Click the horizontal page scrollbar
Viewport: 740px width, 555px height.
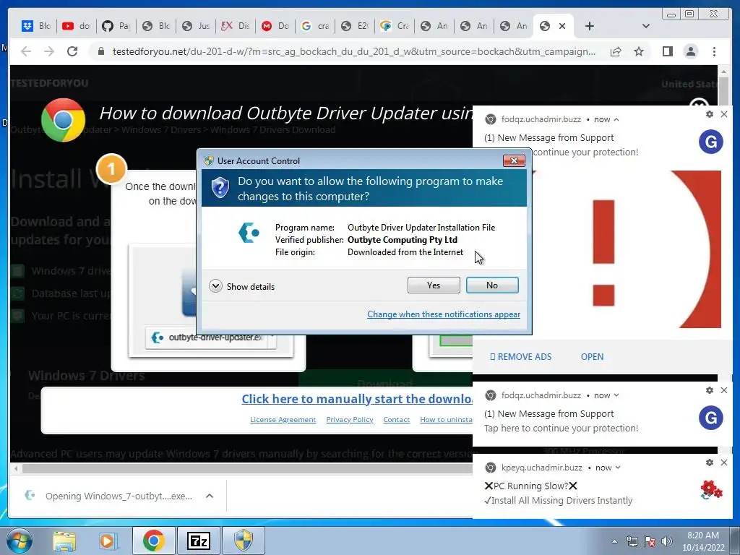(247, 468)
